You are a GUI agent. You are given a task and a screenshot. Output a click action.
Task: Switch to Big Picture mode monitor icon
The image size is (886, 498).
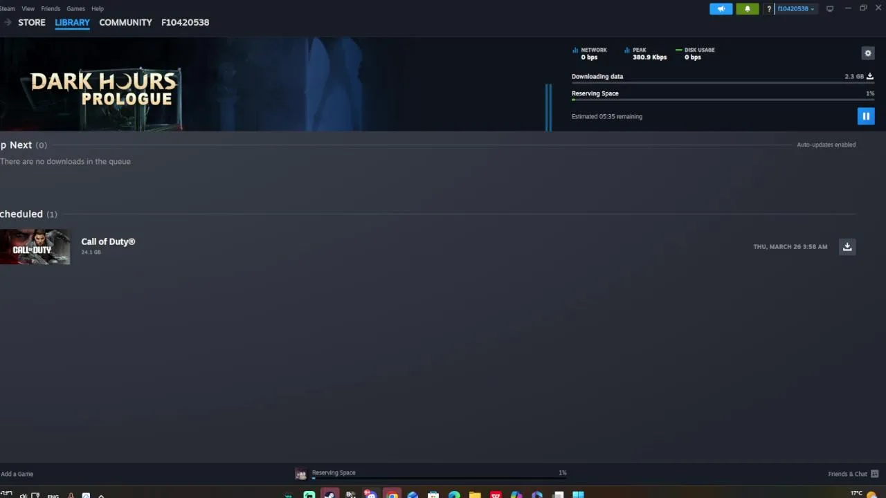830,9
